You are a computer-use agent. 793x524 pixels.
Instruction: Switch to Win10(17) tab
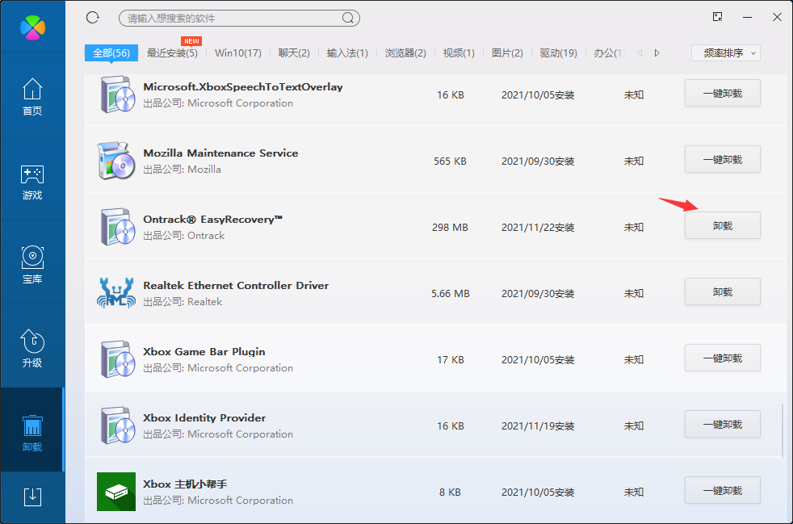(238, 52)
